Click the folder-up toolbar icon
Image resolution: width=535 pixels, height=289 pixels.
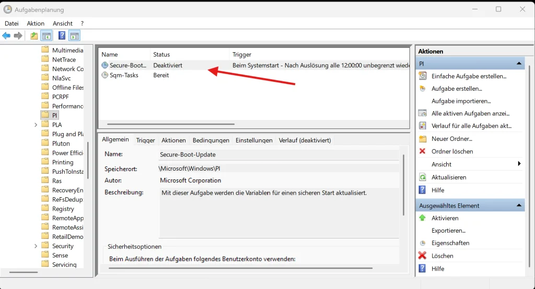coord(34,35)
